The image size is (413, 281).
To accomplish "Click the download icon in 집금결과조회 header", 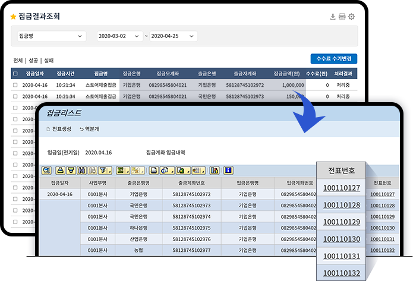I will (x=333, y=17).
